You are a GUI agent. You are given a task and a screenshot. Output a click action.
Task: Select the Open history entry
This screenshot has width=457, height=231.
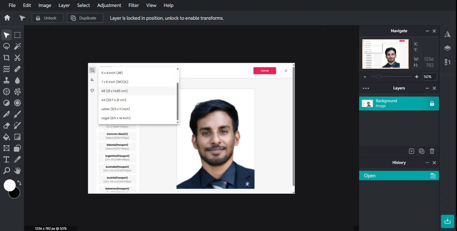coord(399,176)
